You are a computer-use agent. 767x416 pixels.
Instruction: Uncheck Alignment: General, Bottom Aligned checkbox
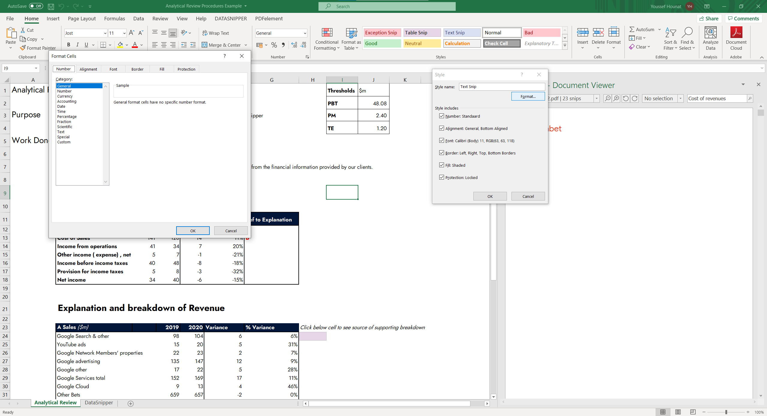pos(442,128)
